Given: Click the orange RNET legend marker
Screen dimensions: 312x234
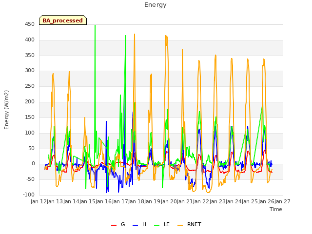Looking at the screenshot, I should [x=180, y=225].
